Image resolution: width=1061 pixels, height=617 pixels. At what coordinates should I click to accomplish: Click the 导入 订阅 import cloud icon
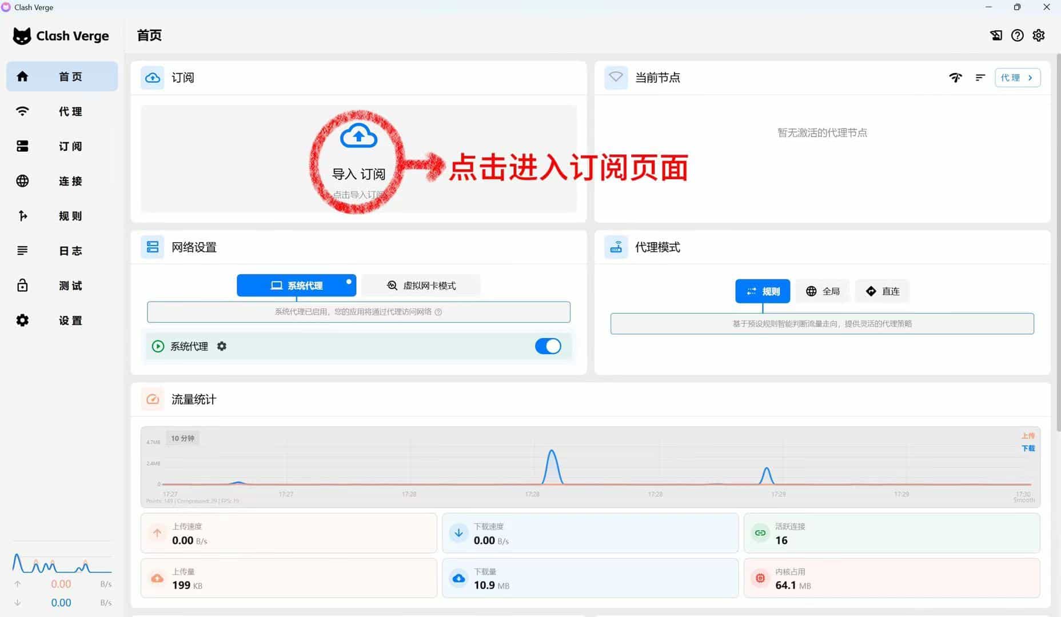pyautogui.click(x=358, y=135)
